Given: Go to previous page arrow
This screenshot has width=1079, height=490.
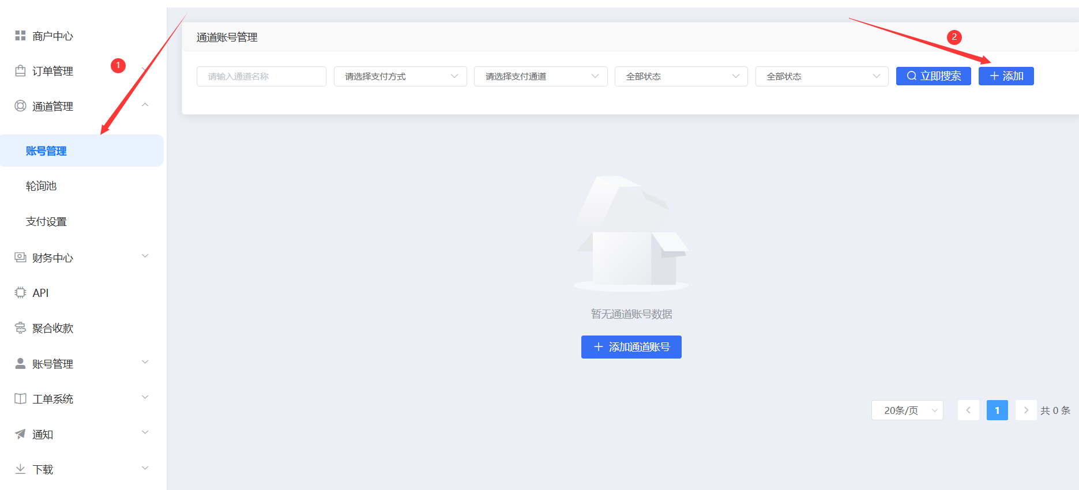Looking at the screenshot, I should point(968,410).
